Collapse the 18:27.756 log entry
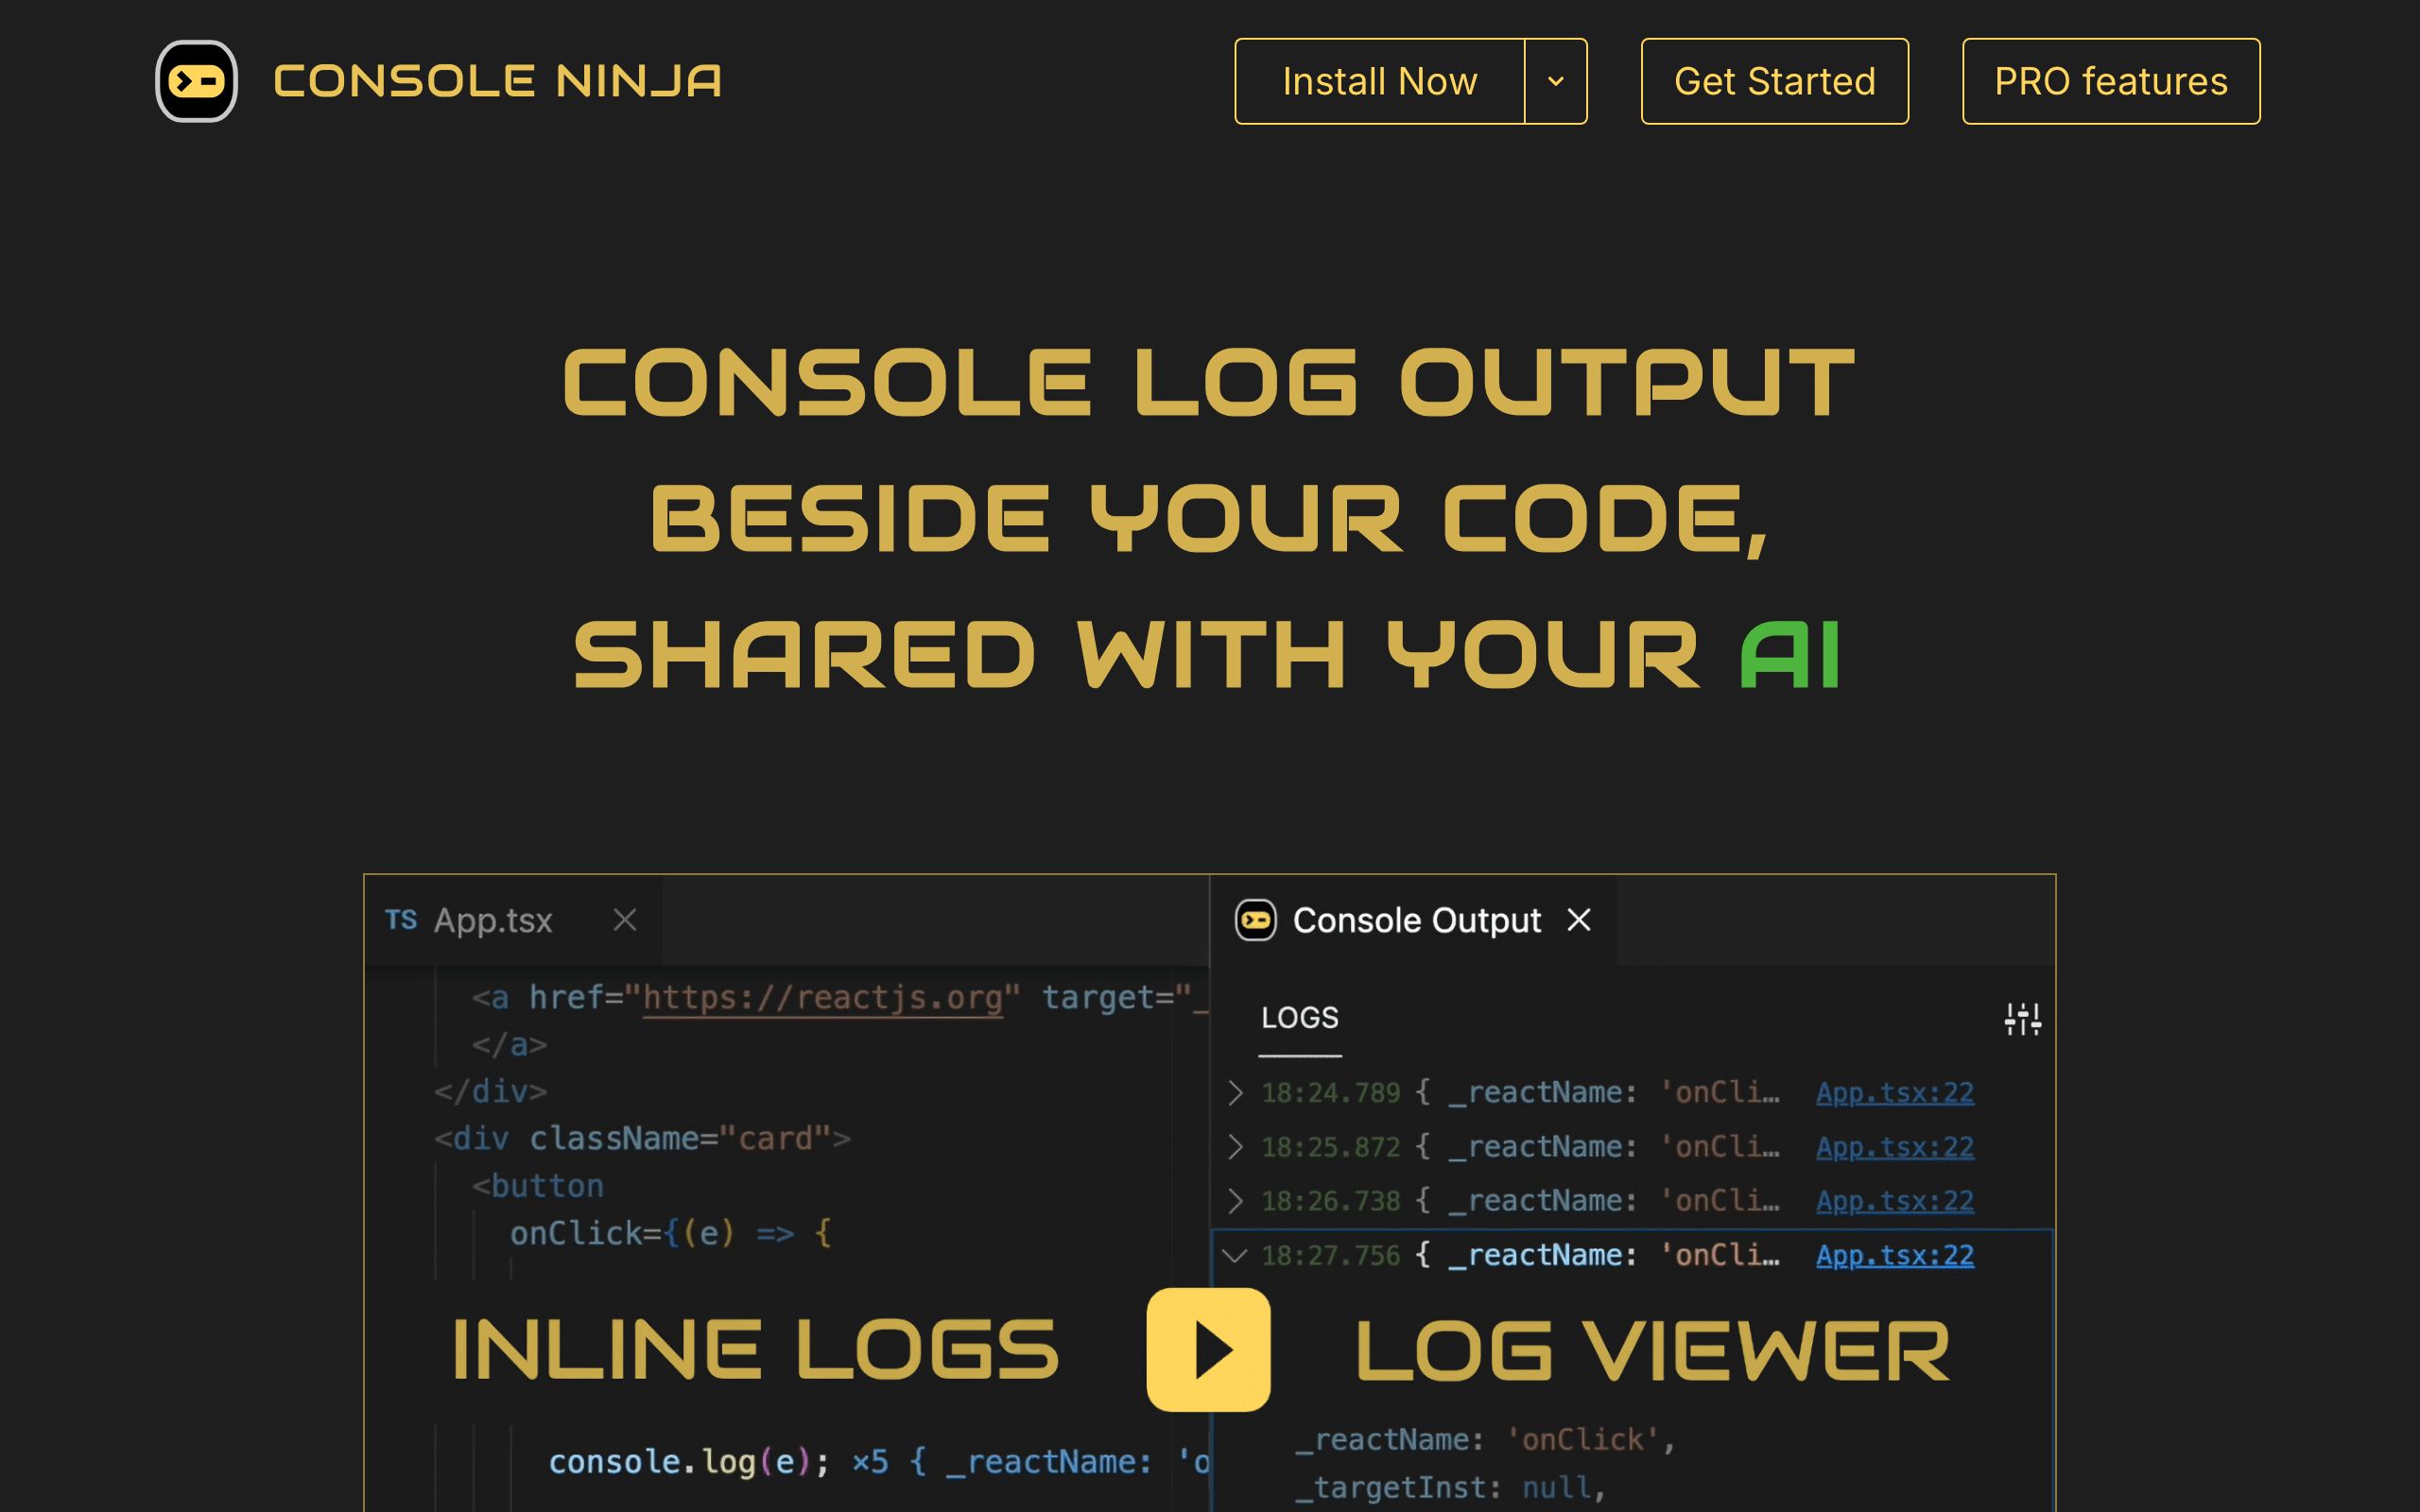2420x1512 pixels. click(1236, 1256)
